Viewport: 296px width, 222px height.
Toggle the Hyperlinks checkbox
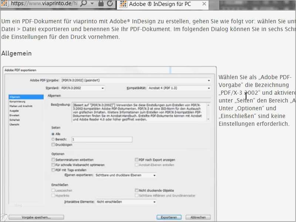pos(53,195)
